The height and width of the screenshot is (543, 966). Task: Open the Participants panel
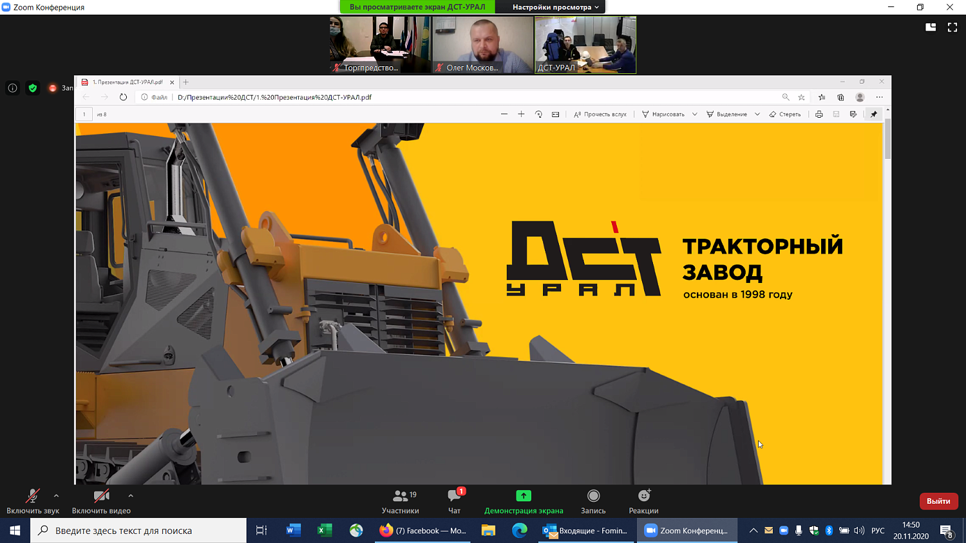400,501
